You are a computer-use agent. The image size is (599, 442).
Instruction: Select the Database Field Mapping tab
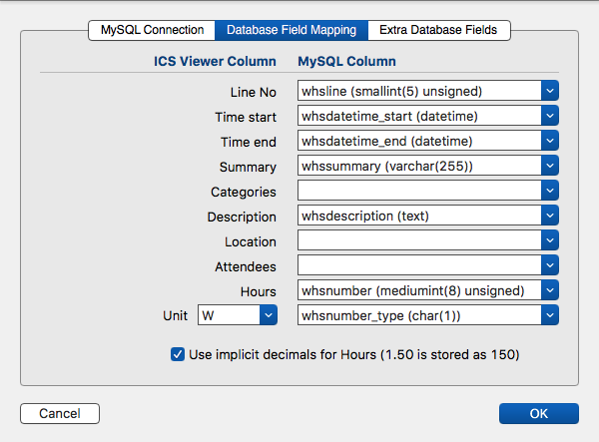pos(292,30)
